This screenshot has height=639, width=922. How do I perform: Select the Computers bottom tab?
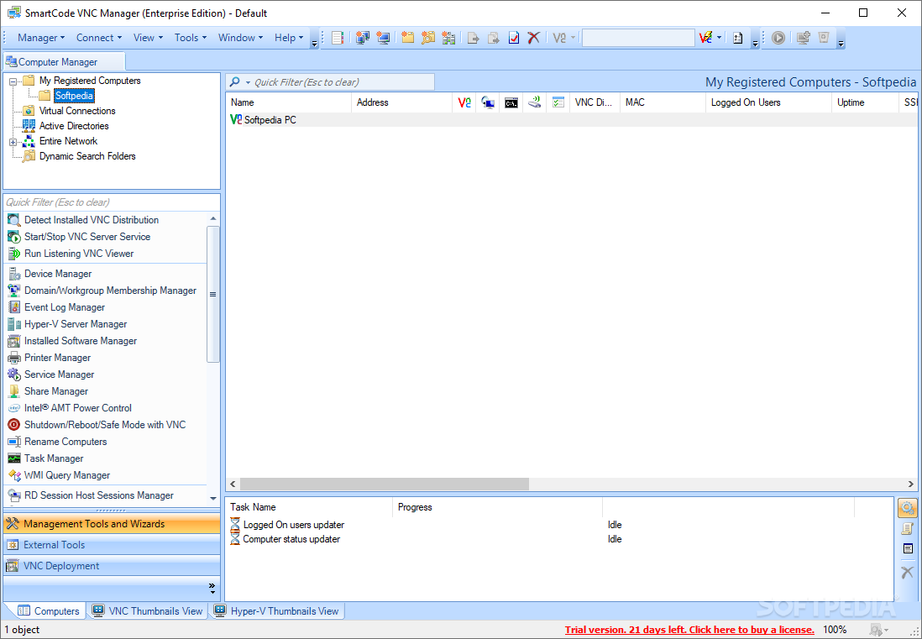[x=48, y=611]
